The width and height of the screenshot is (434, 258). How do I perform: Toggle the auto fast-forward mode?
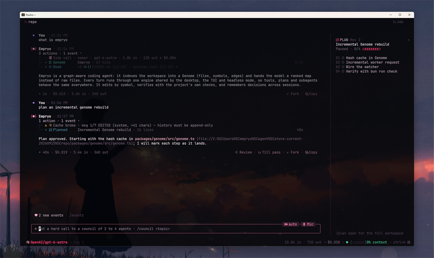(x=291, y=224)
